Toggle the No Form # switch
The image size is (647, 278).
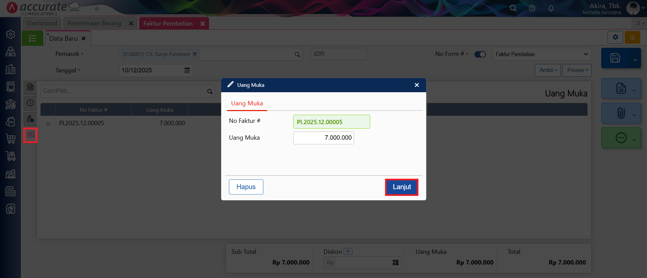pos(480,54)
